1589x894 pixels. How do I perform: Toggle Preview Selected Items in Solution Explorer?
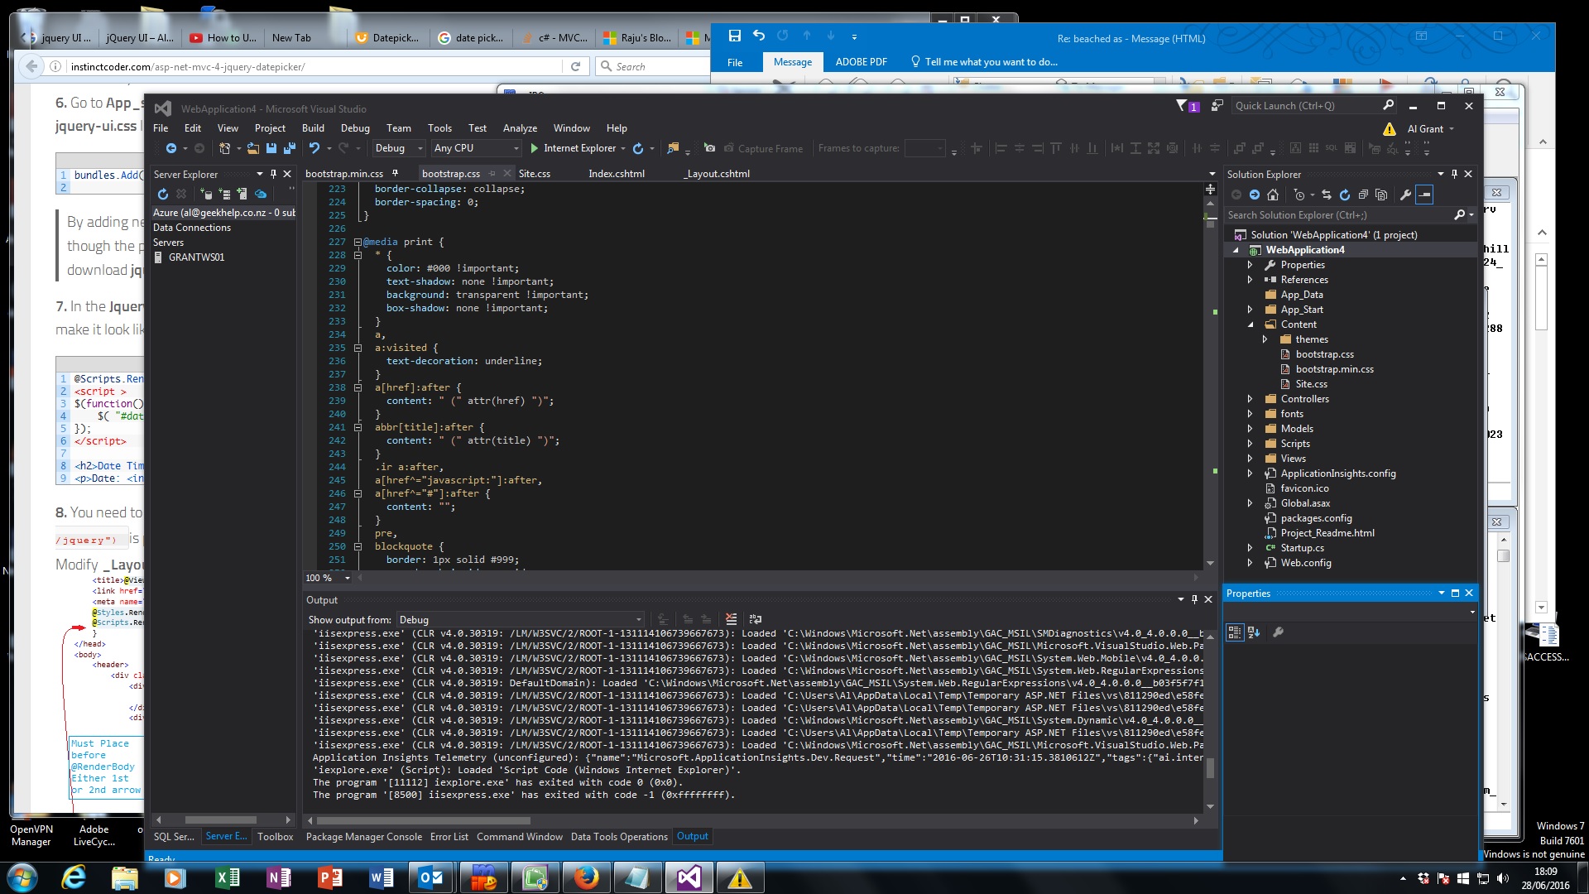1424,195
